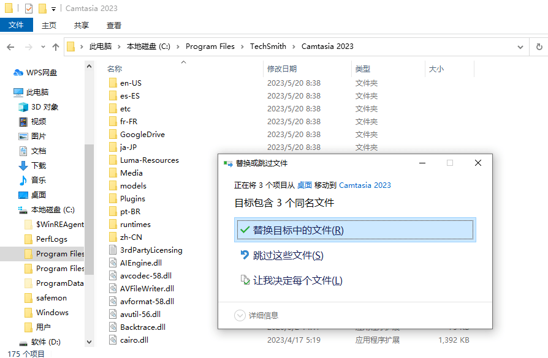Select the AIEngine.dll file icon
548x358 pixels.
[113, 263]
